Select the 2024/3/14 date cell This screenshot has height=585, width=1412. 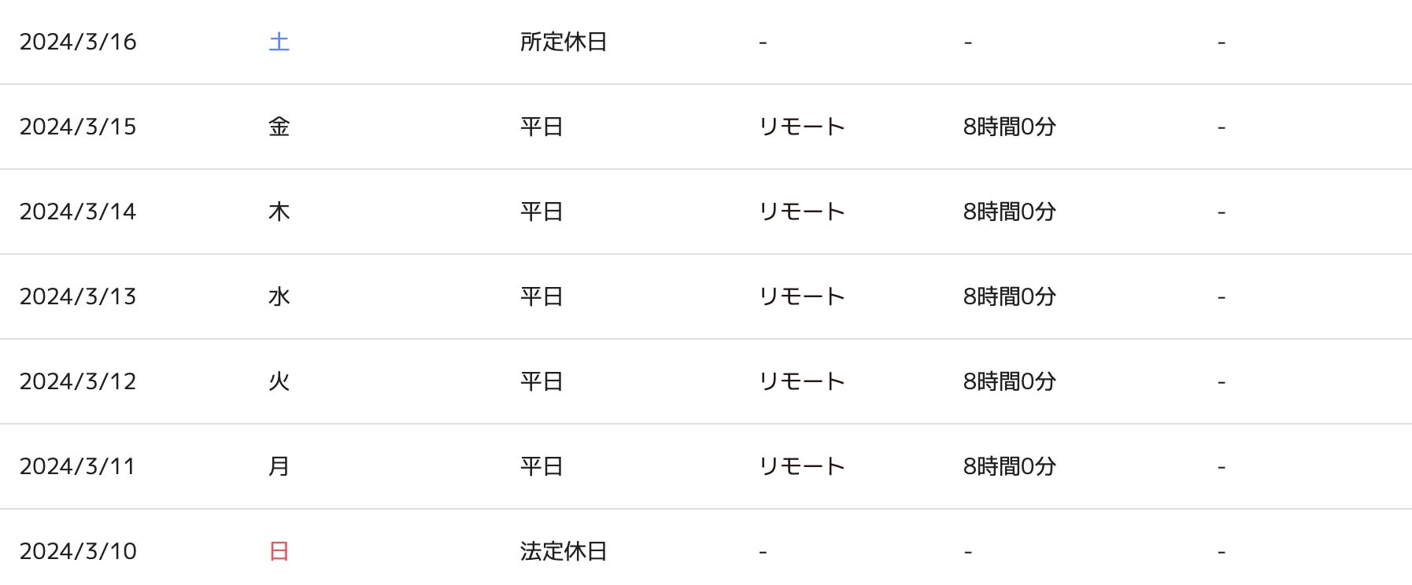(78, 212)
